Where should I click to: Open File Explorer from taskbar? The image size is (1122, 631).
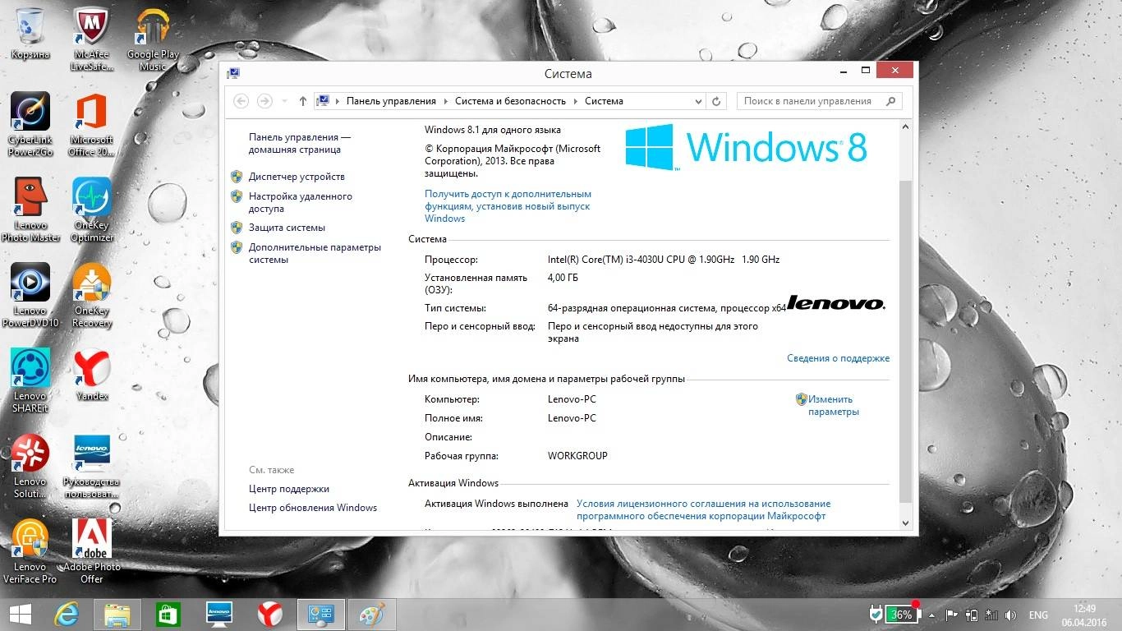(117, 615)
